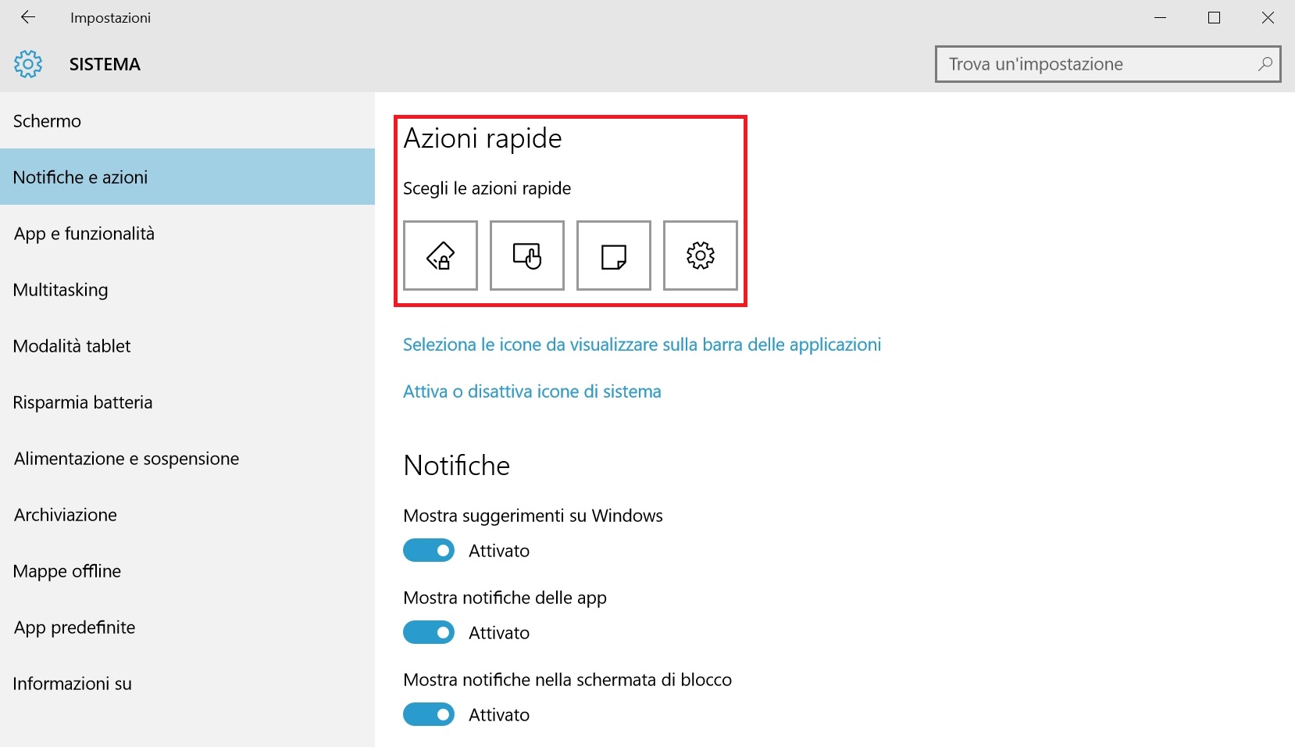Click the Scegli le azioni rapide label

(487, 188)
